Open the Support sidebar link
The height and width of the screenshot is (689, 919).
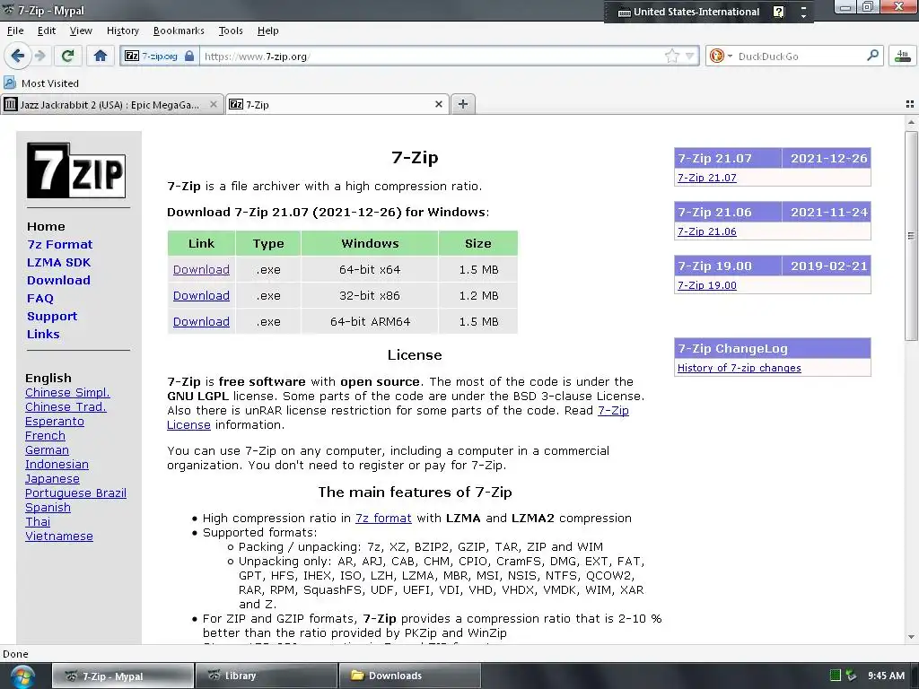(52, 317)
